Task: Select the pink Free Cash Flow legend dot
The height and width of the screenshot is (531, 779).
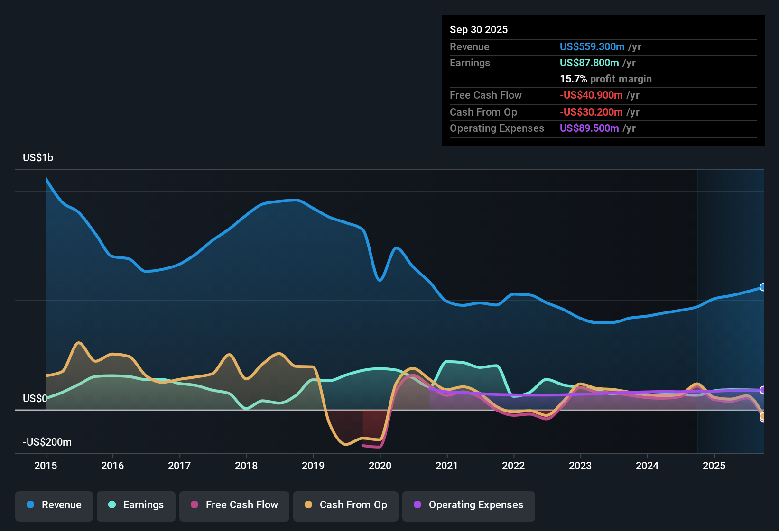Action: point(194,505)
